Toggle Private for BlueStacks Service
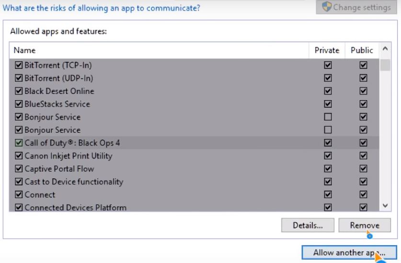The height and width of the screenshot is (263, 401). [x=328, y=104]
